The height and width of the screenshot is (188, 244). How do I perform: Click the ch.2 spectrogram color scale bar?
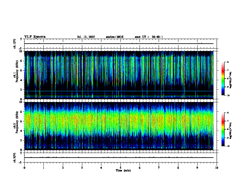[223, 129]
